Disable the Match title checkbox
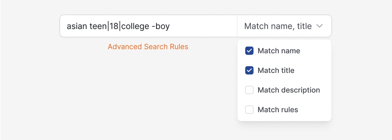 click(x=249, y=70)
